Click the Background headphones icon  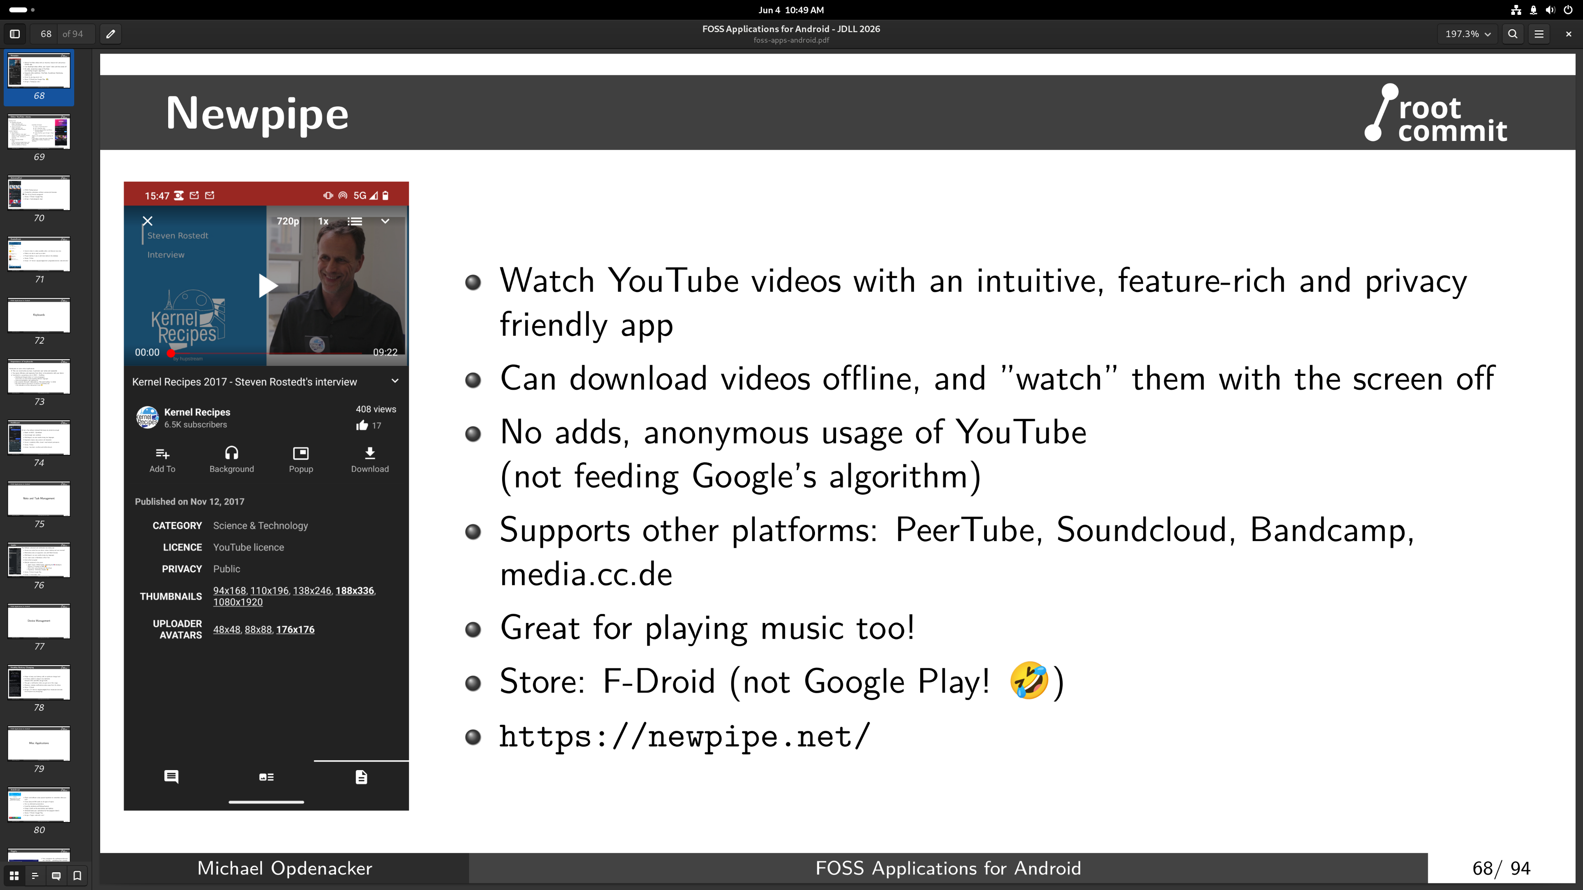(232, 453)
